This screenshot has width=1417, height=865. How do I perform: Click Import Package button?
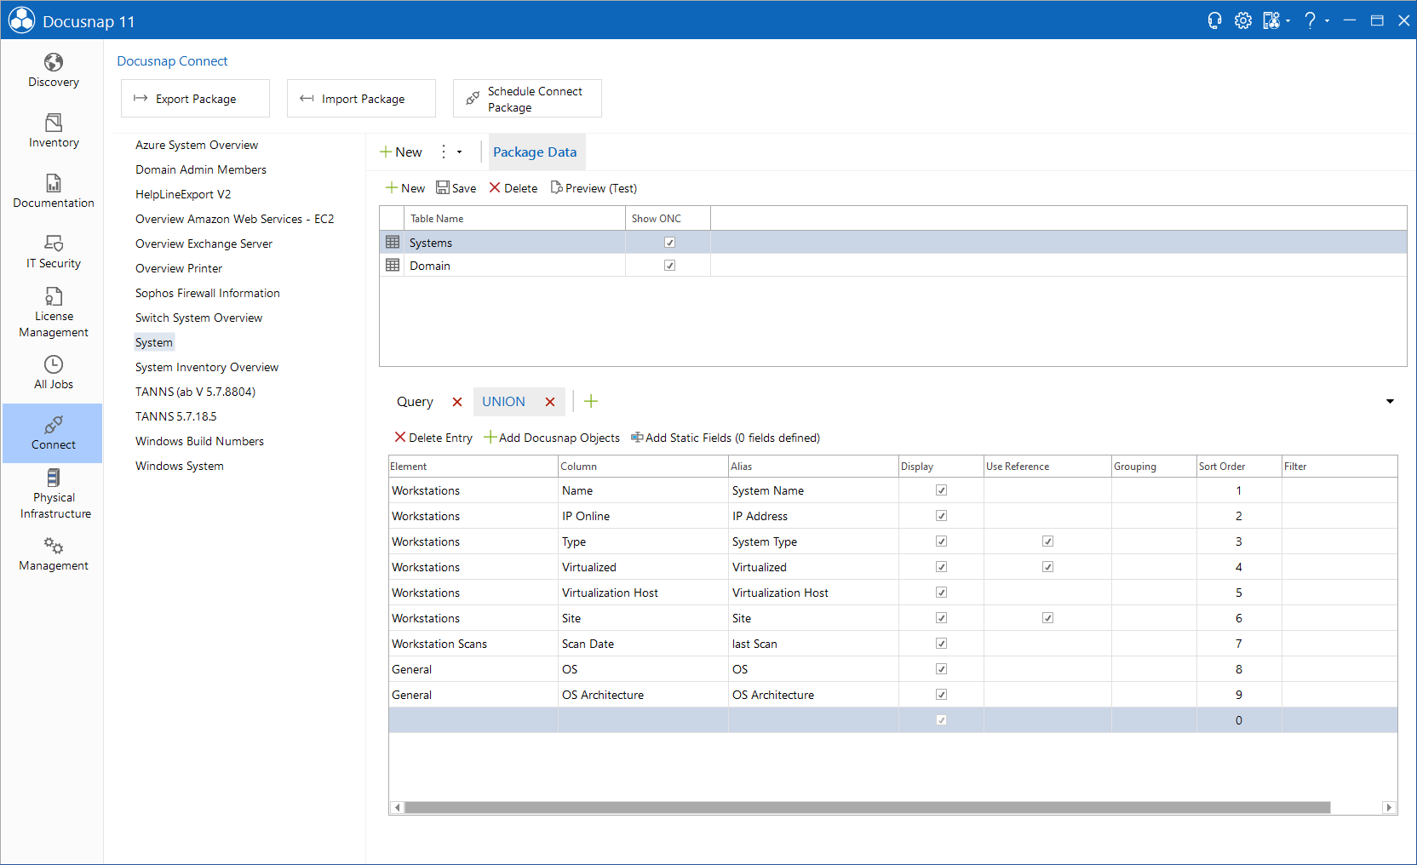(361, 99)
